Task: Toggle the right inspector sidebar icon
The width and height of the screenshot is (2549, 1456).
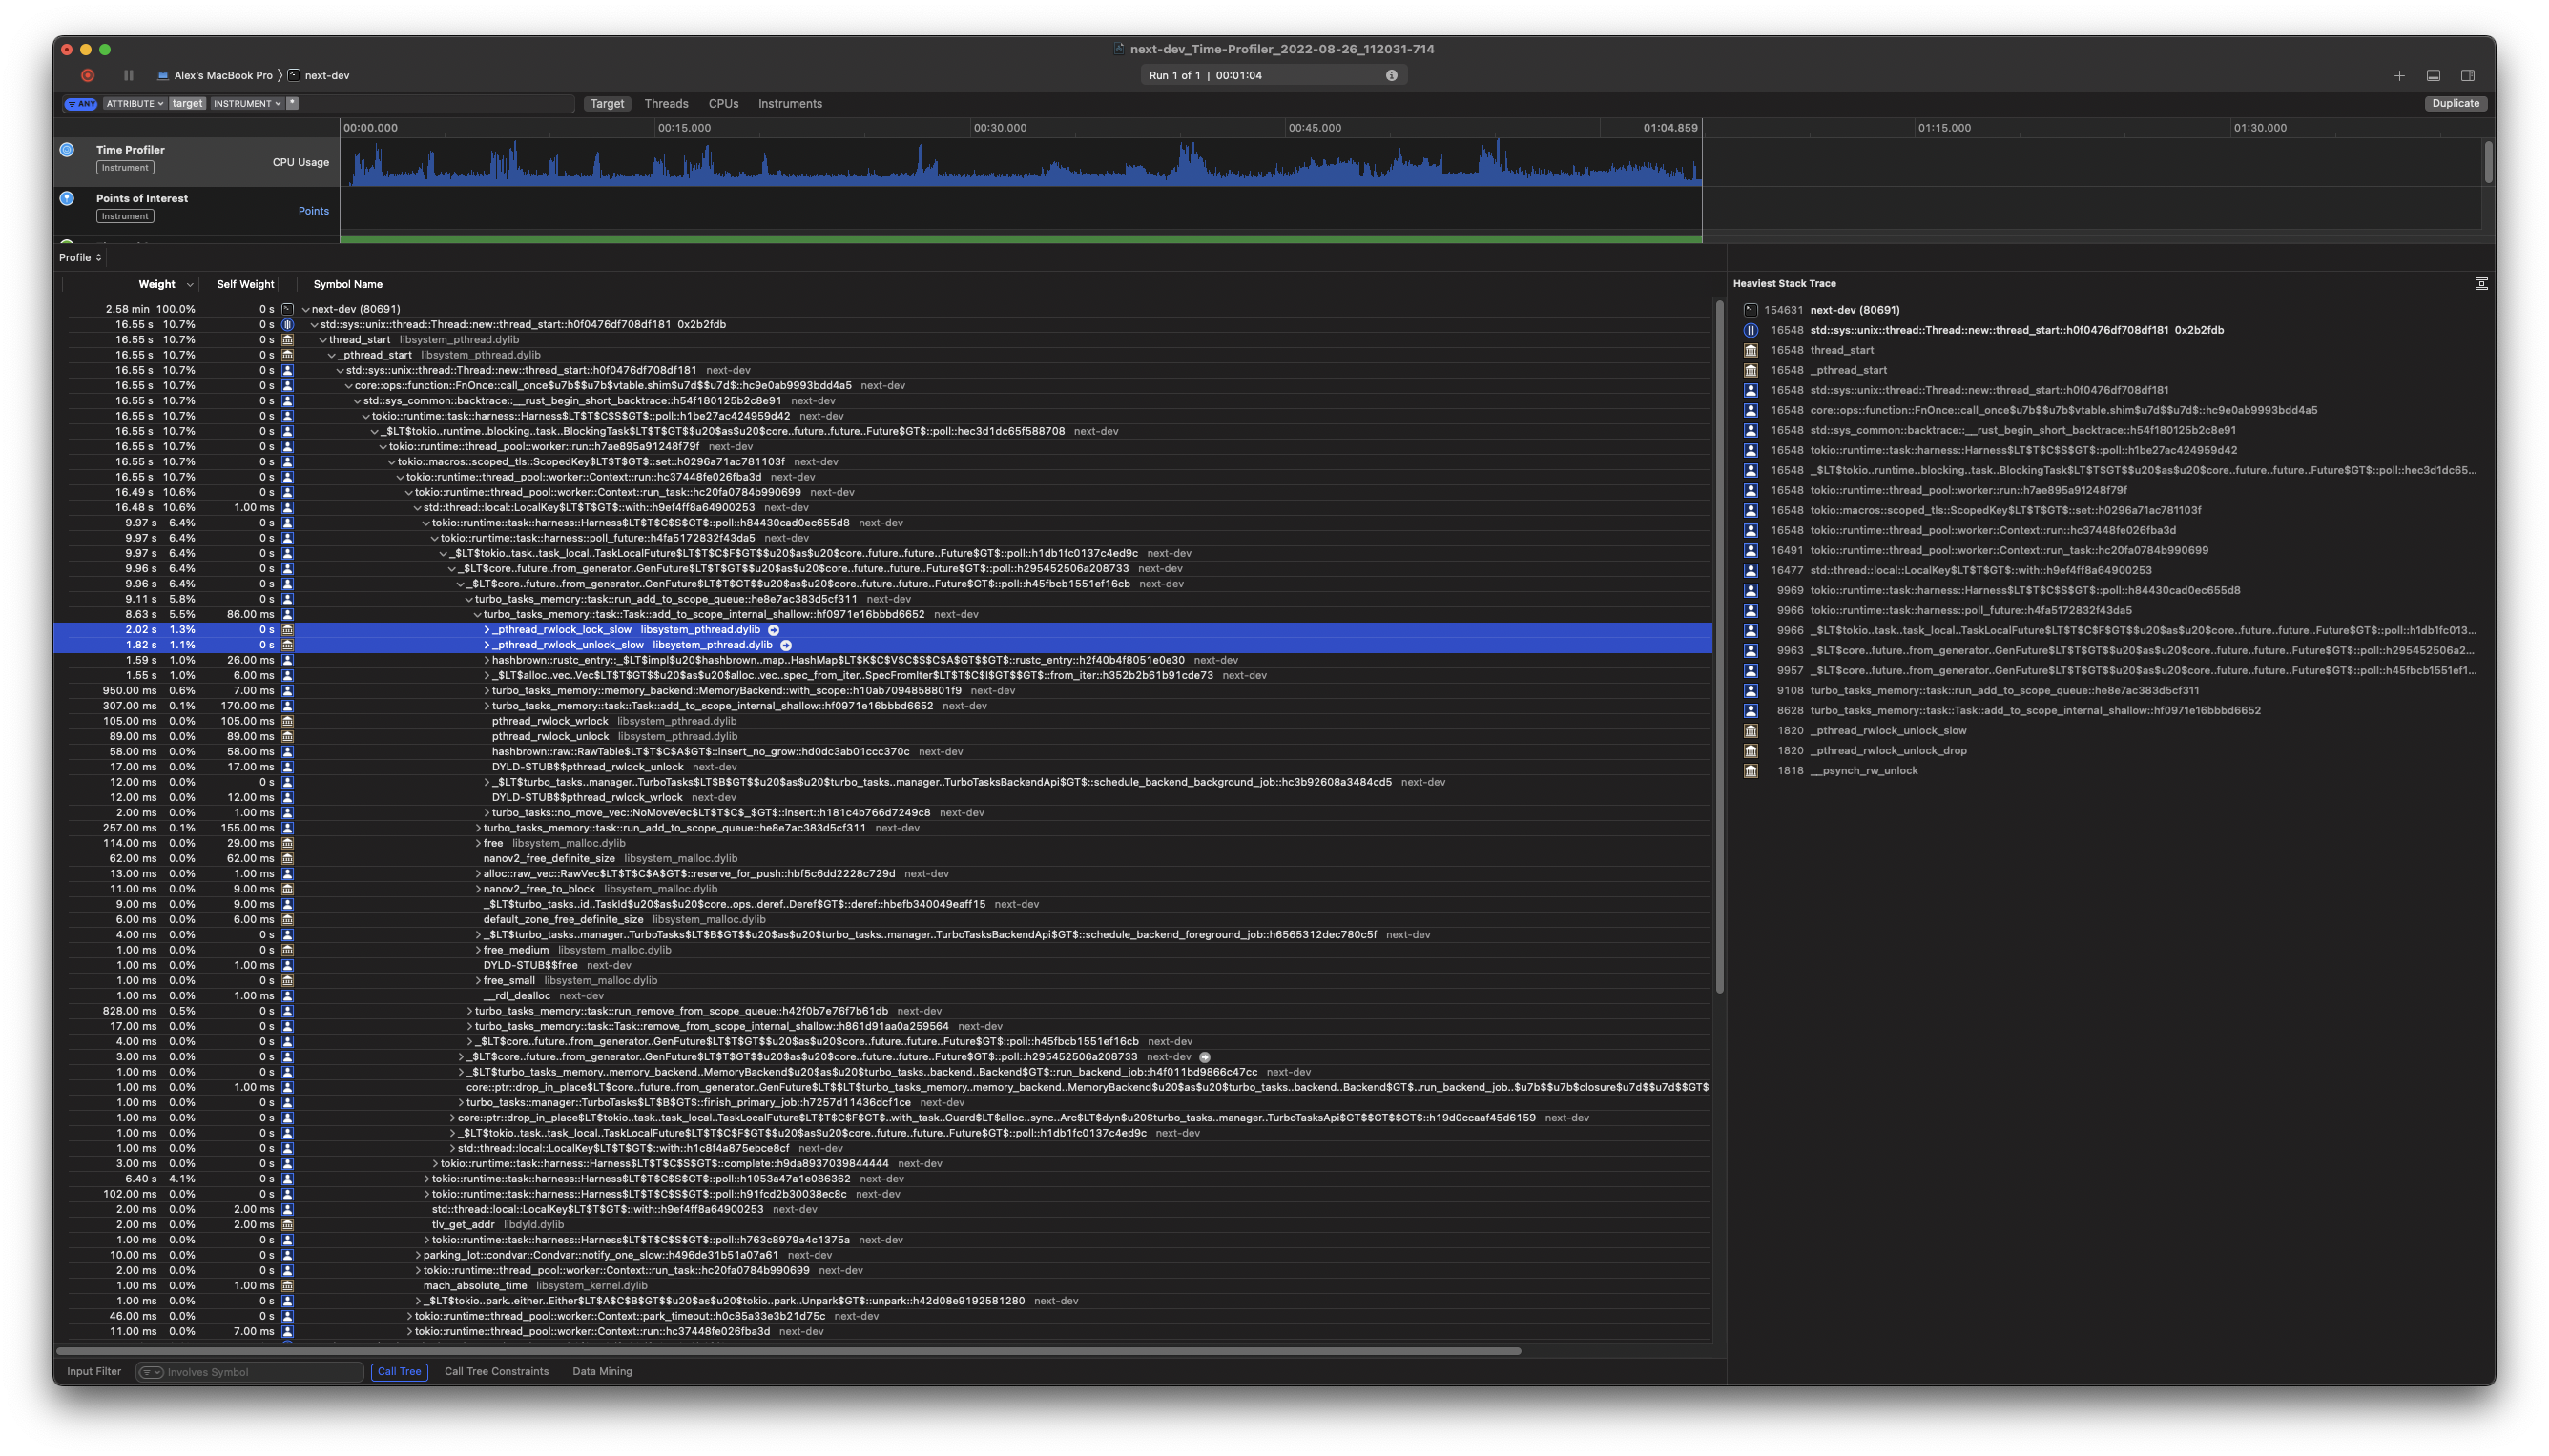Action: (2468, 76)
